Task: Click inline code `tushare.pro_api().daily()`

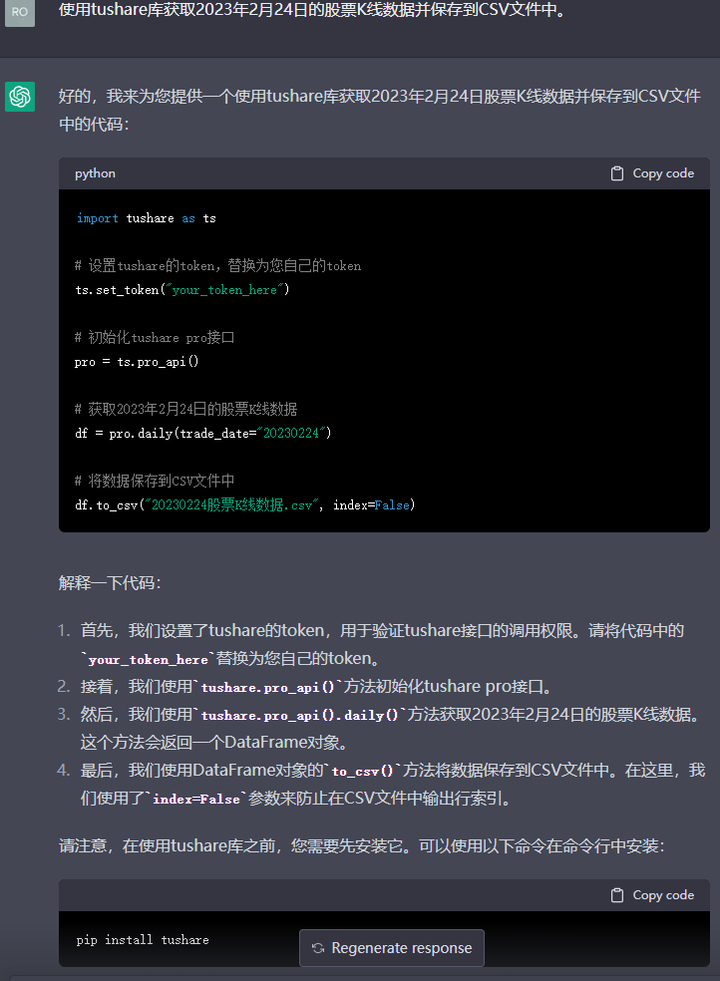Action: [x=299, y=715]
